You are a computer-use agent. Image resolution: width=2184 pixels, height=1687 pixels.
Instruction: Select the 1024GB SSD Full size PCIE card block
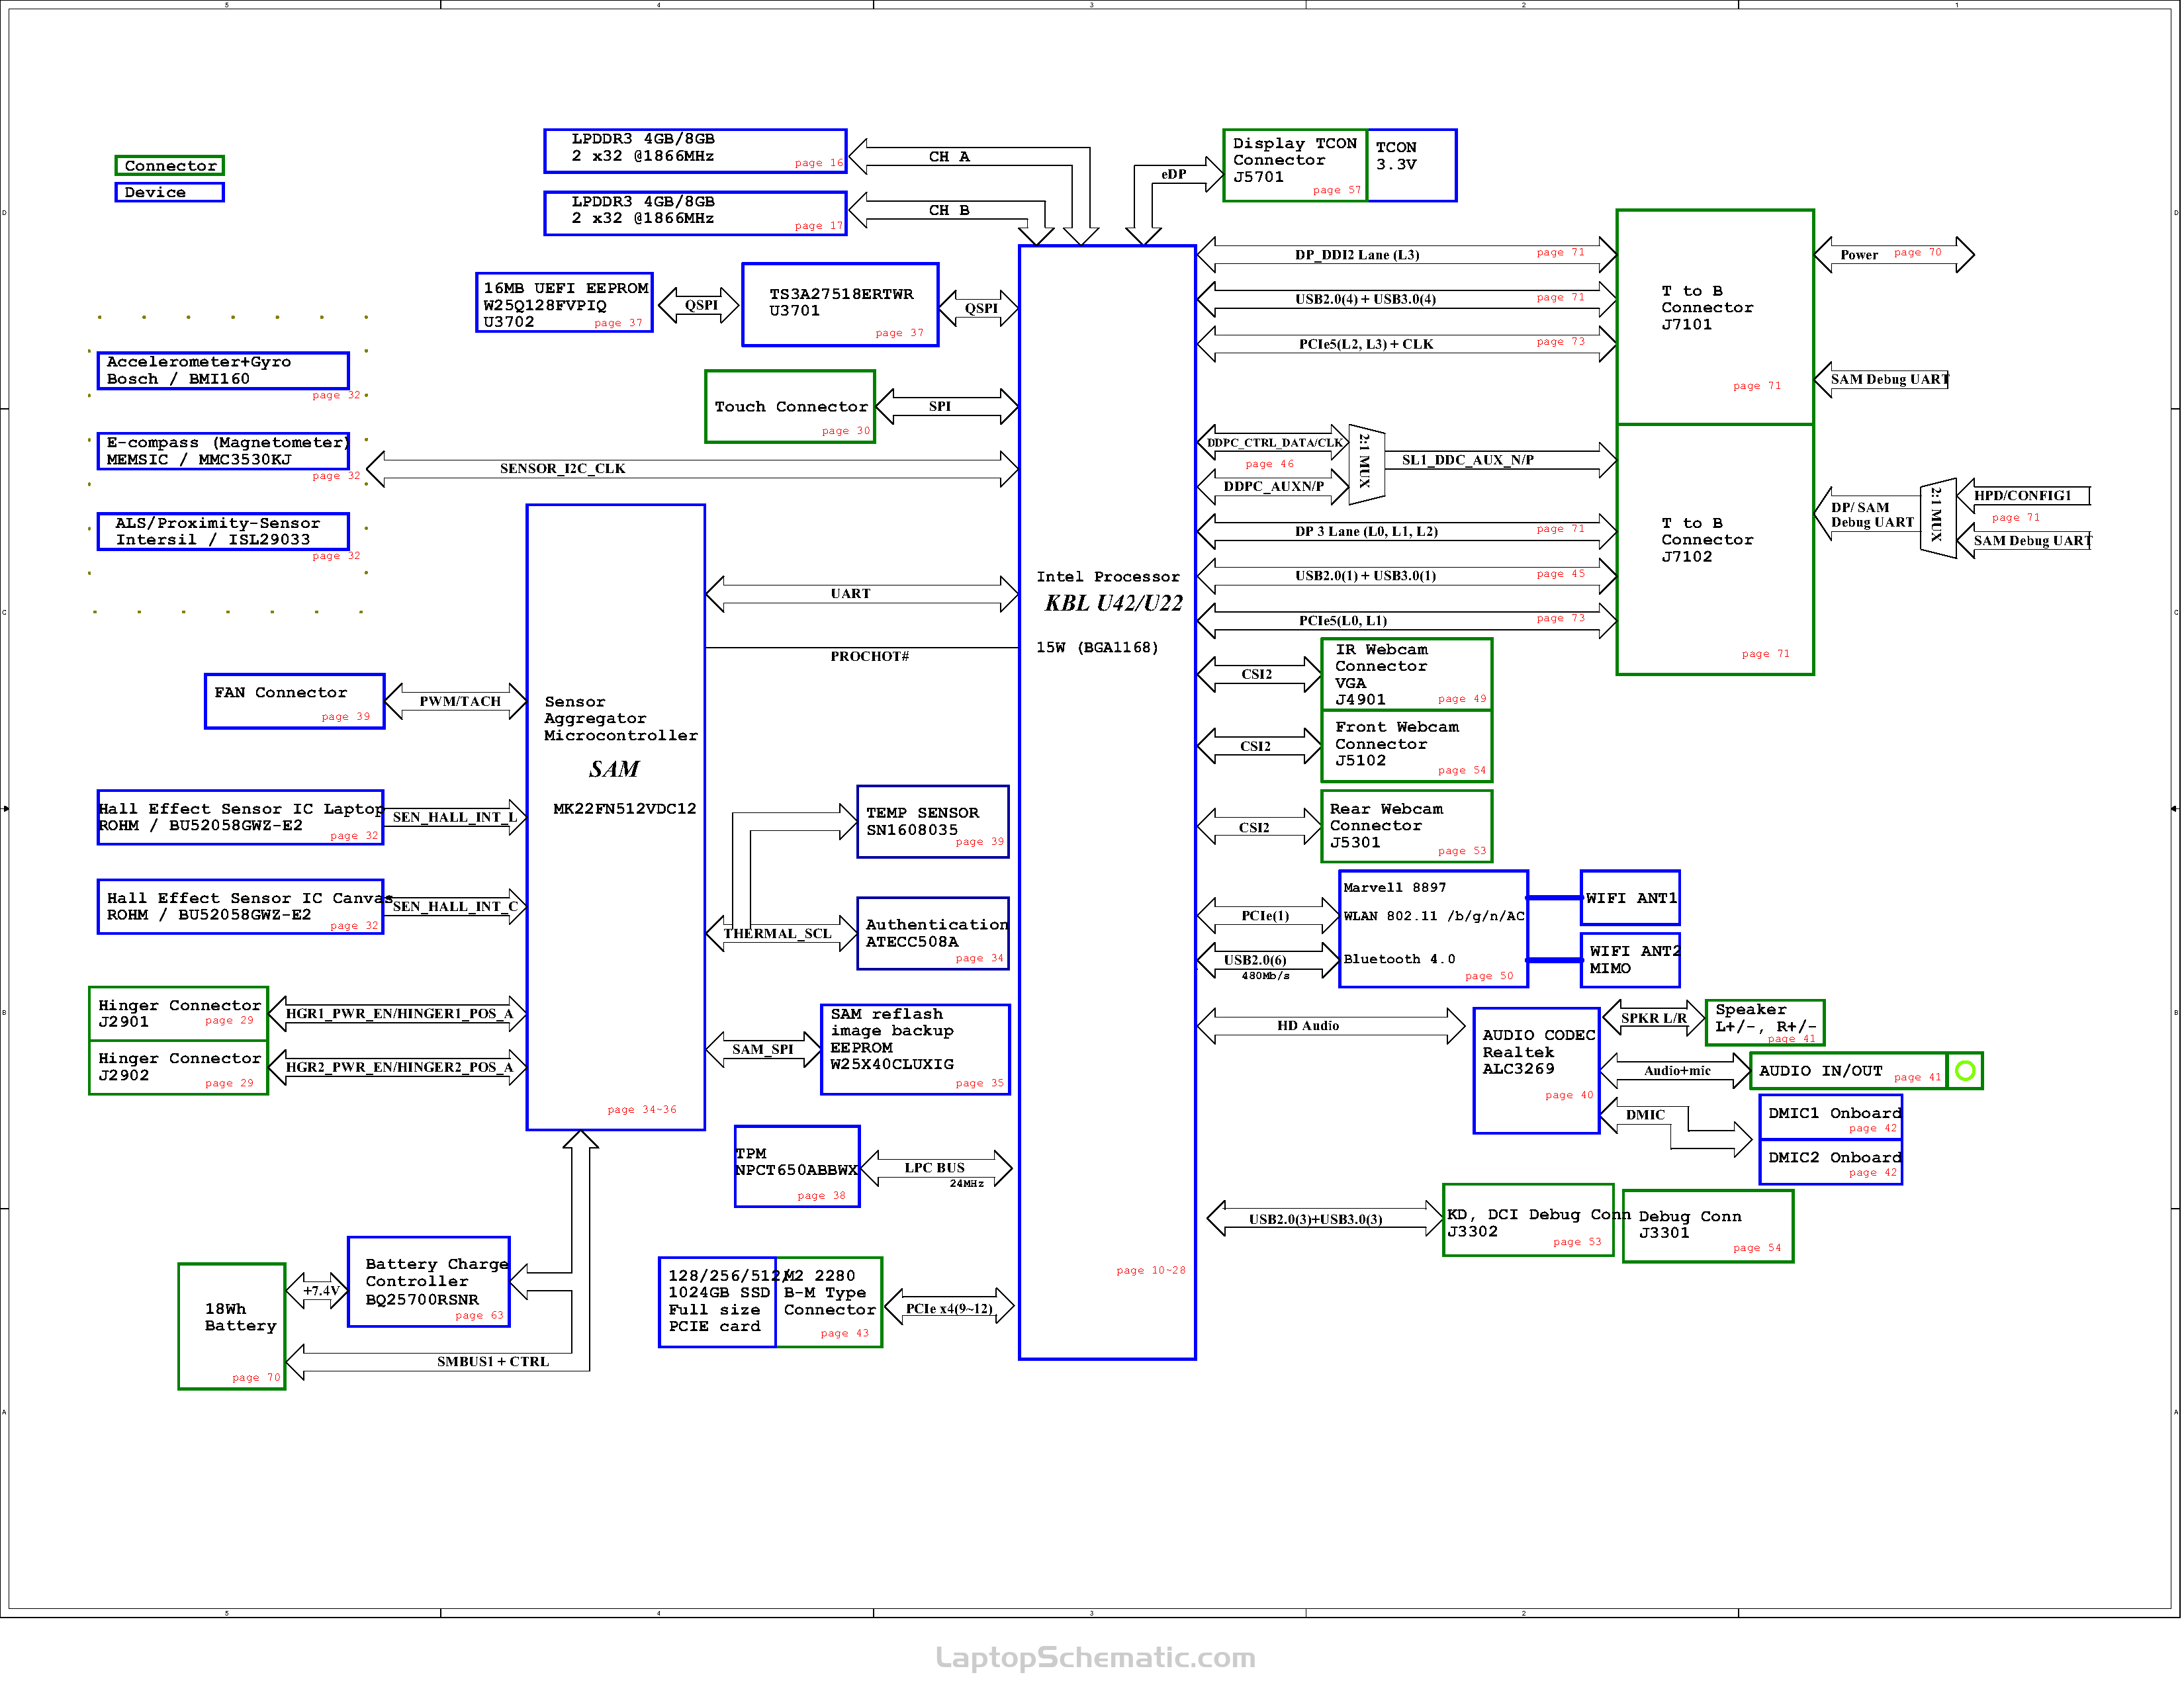tap(717, 1301)
